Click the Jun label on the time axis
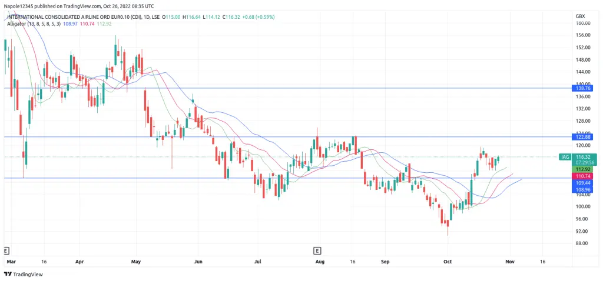This screenshot has height=281, width=603. pos(198,262)
